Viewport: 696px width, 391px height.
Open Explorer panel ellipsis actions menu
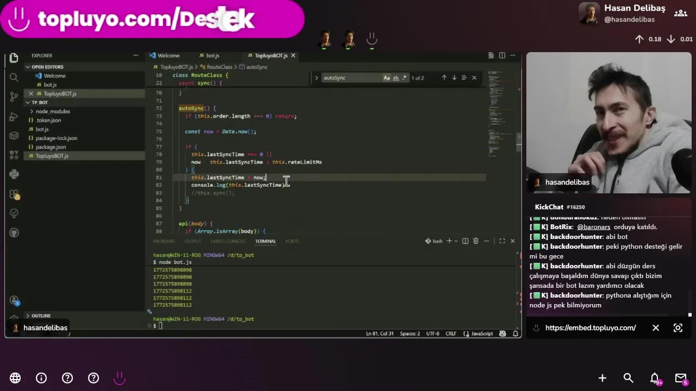coord(135,55)
